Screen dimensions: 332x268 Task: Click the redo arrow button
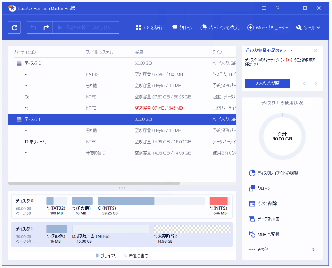coord(46,28)
